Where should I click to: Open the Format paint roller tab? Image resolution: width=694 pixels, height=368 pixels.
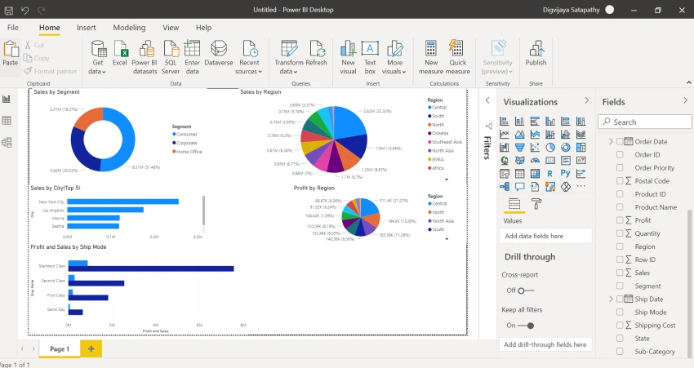coord(536,204)
